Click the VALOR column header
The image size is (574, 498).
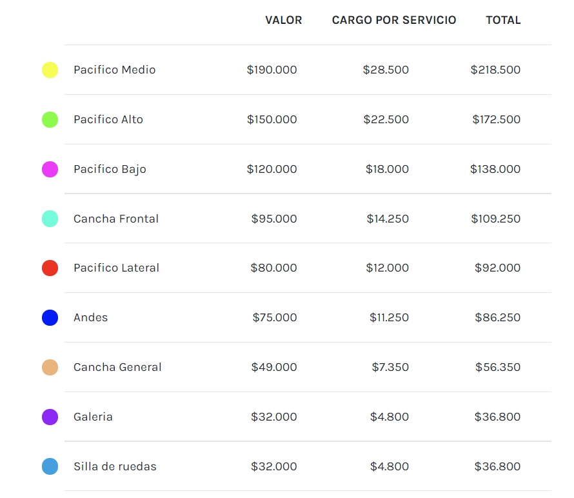pos(283,20)
